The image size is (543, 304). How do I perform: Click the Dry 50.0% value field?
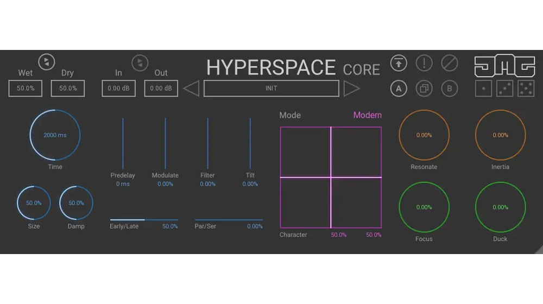67,88
